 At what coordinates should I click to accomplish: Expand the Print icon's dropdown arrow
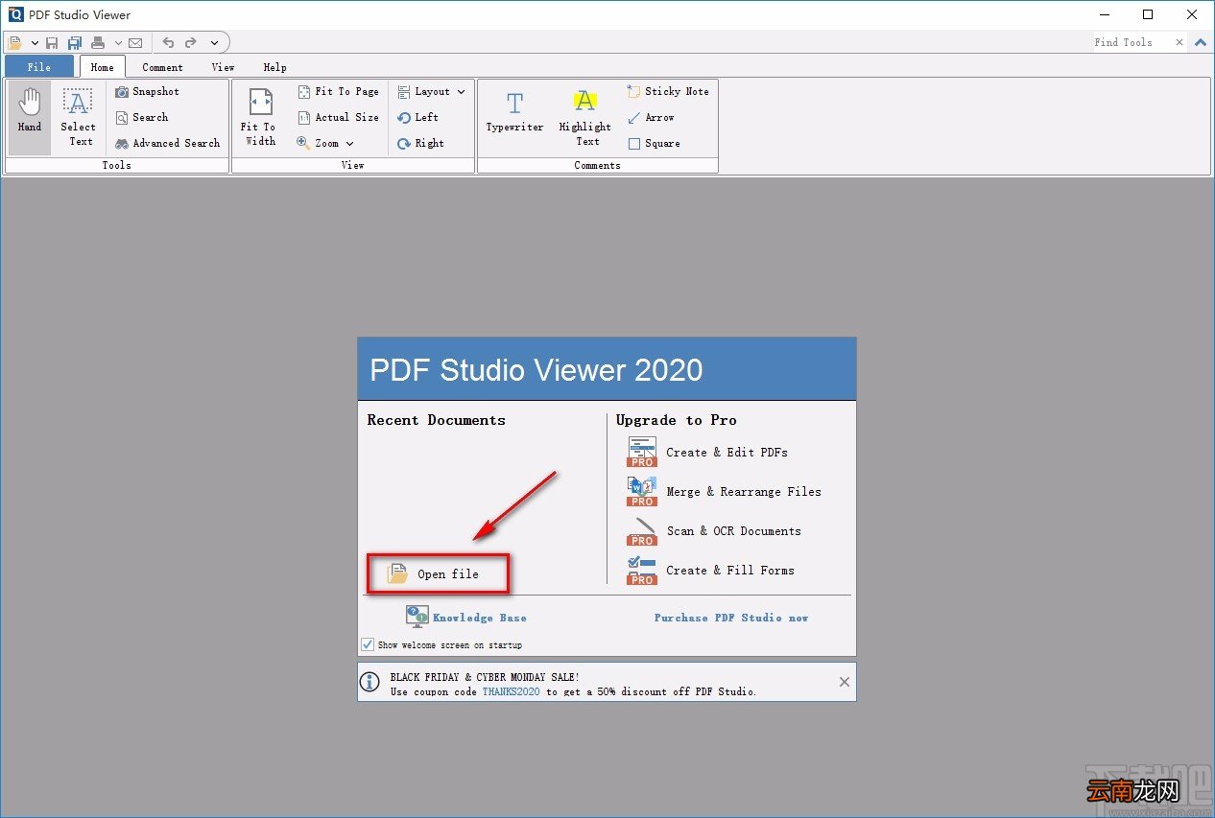(118, 43)
